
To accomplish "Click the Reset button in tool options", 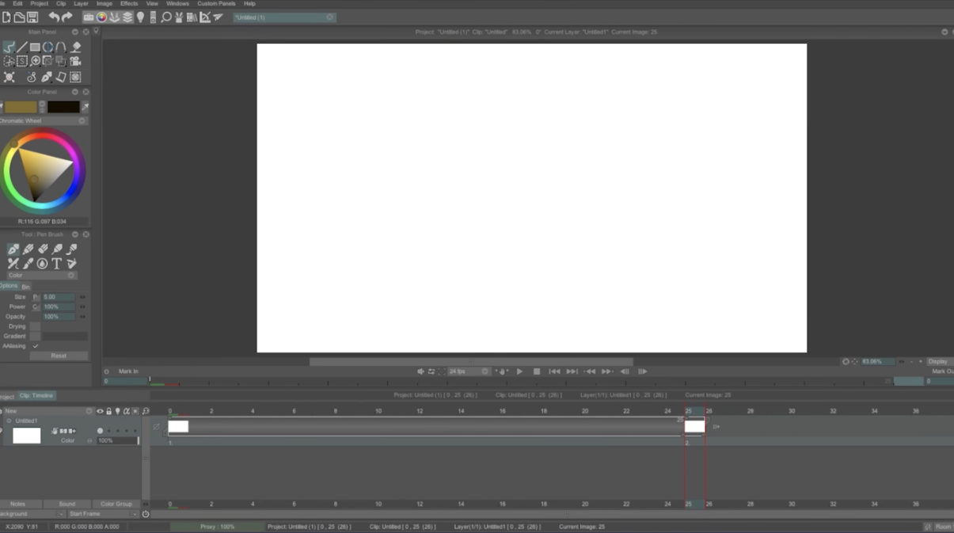I will [x=59, y=356].
